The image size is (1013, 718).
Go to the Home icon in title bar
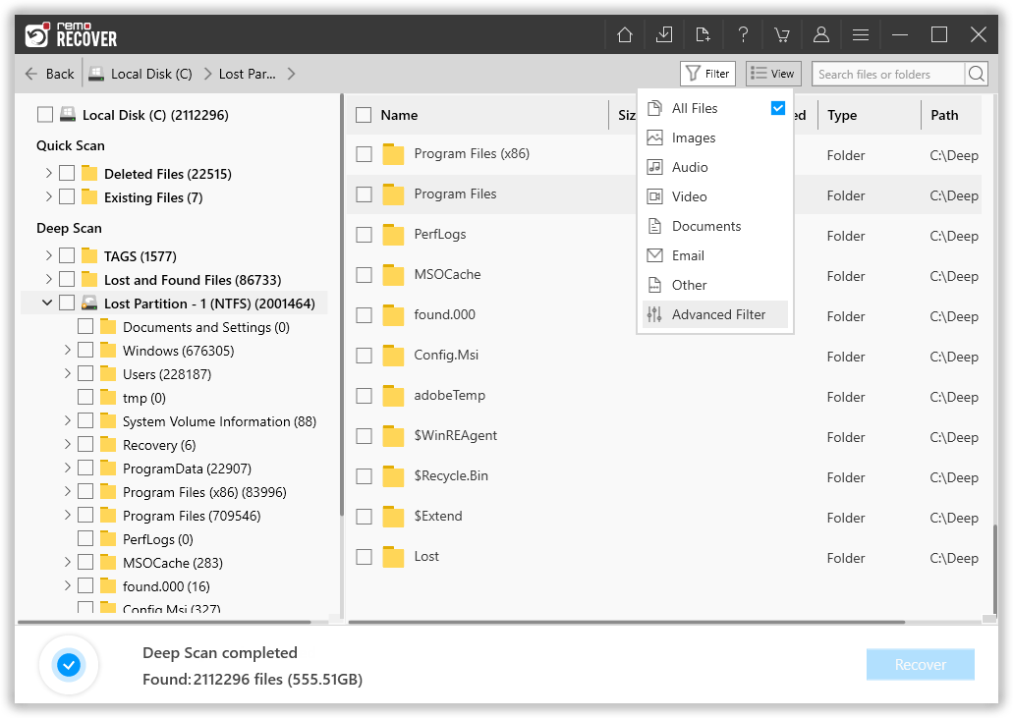(624, 34)
